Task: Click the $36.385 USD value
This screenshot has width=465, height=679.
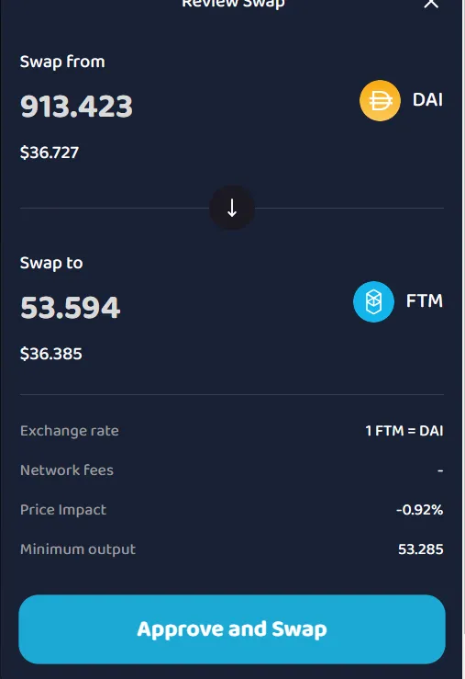Action: pos(51,354)
